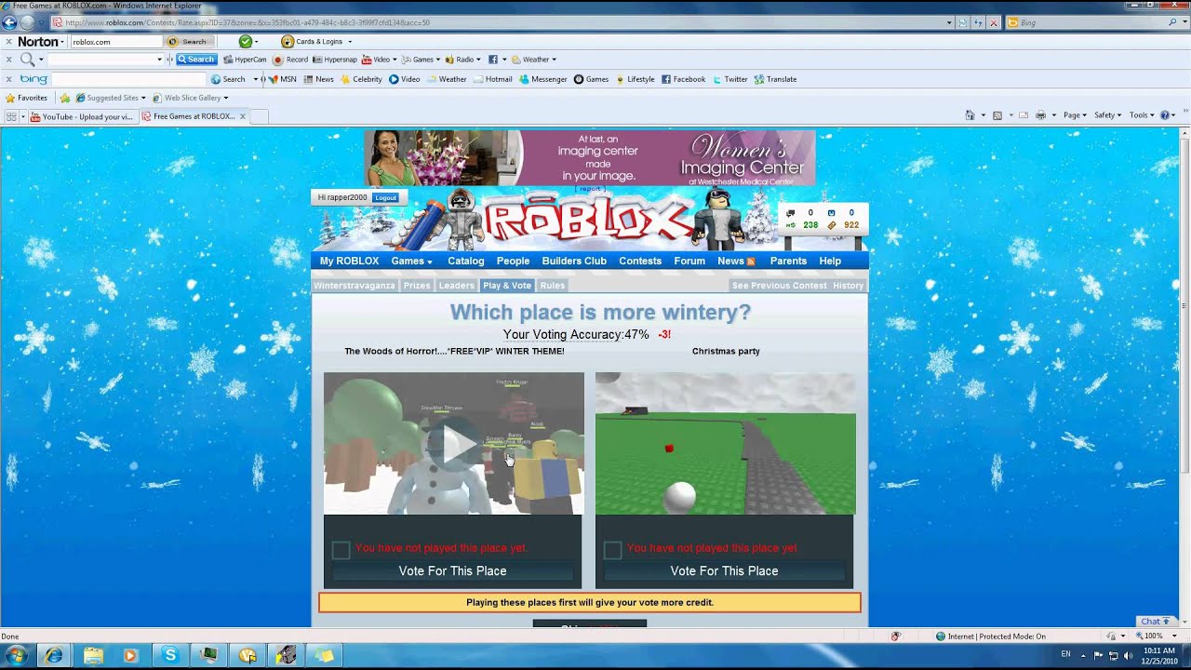Open the Chat panel at bottom right
This screenshot has height=670, width=1191.
(1156, 622)
